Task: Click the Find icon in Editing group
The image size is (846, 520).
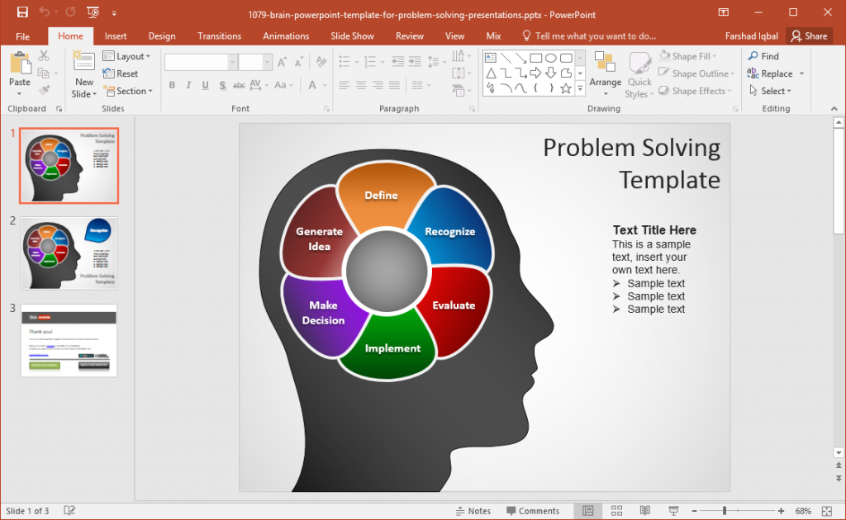Action: (x=764, y=56)
